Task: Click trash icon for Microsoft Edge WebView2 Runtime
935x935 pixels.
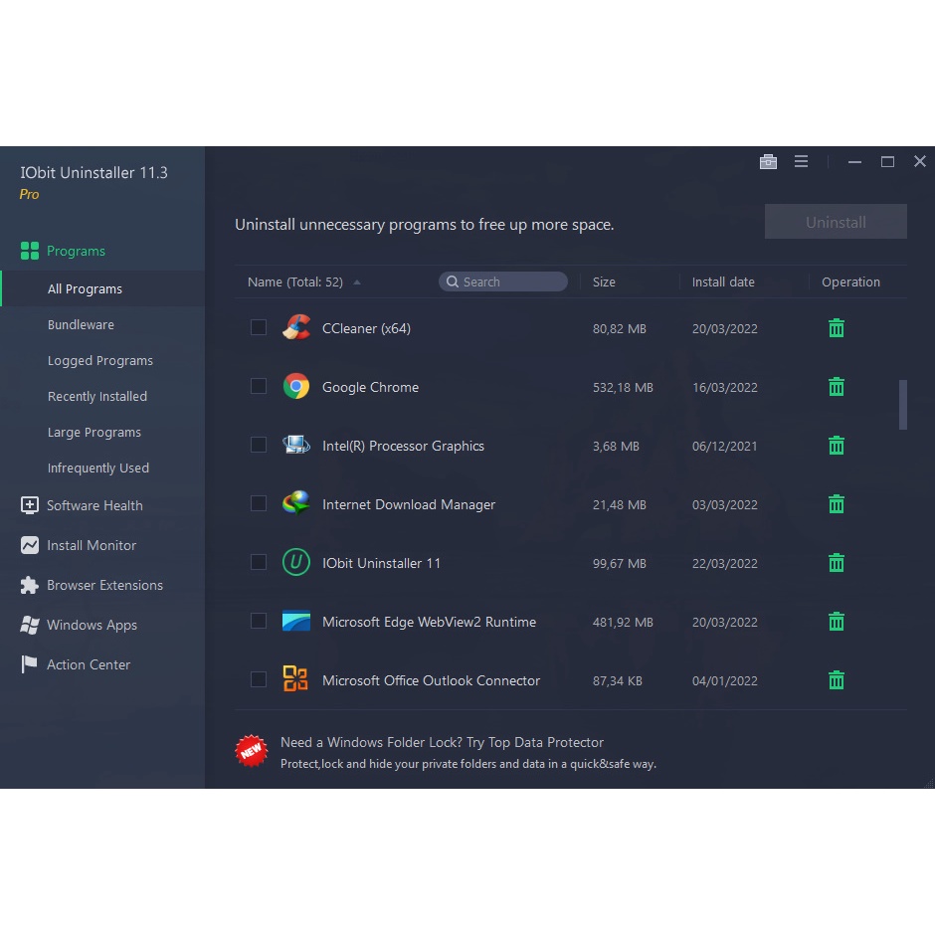Action: click(837, 622)
